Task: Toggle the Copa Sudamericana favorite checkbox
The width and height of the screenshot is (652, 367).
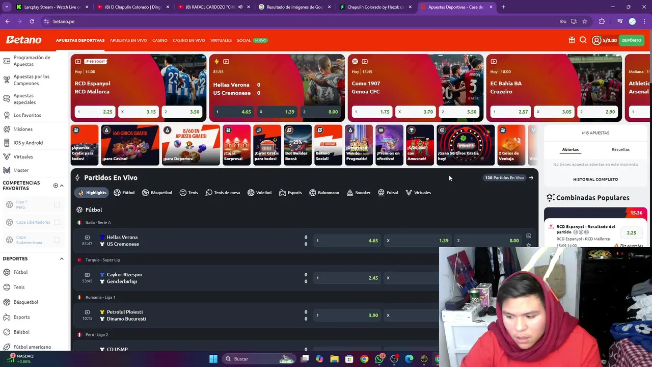Action: pyautogui.click(x=57, y=240)
